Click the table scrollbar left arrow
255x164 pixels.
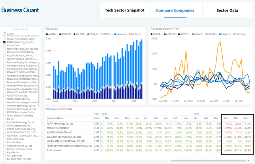coord(48,160)
